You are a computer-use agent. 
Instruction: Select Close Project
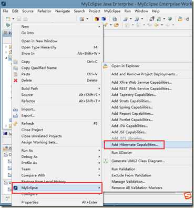pos(32,130)
